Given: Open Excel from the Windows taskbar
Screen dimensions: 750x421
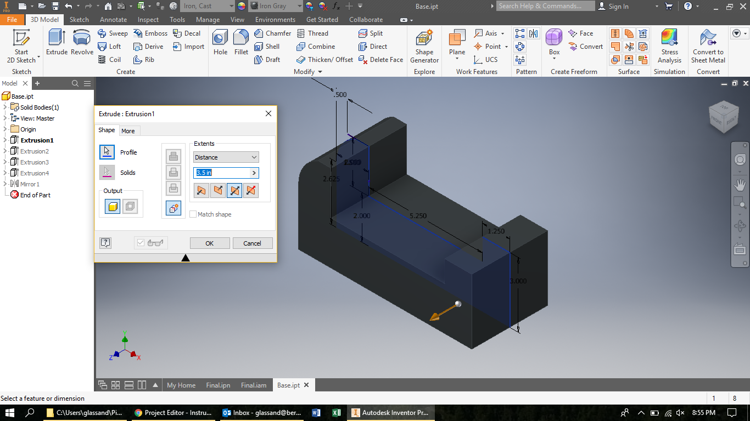Looking at the screenshot, I should tap(336, 412).
